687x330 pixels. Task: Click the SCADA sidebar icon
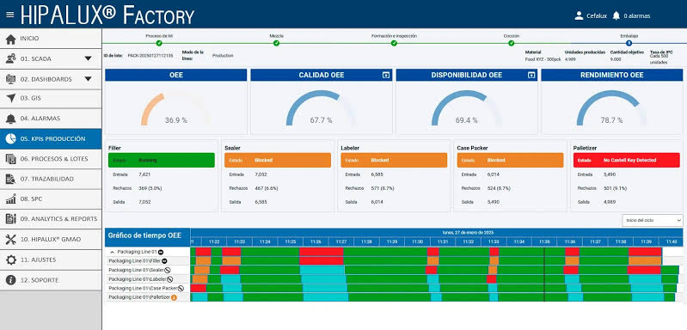[11, 58]
